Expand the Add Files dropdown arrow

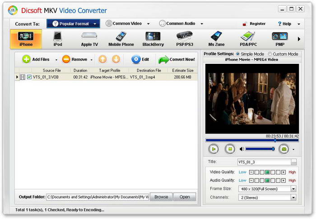click(x=56, y=60)
